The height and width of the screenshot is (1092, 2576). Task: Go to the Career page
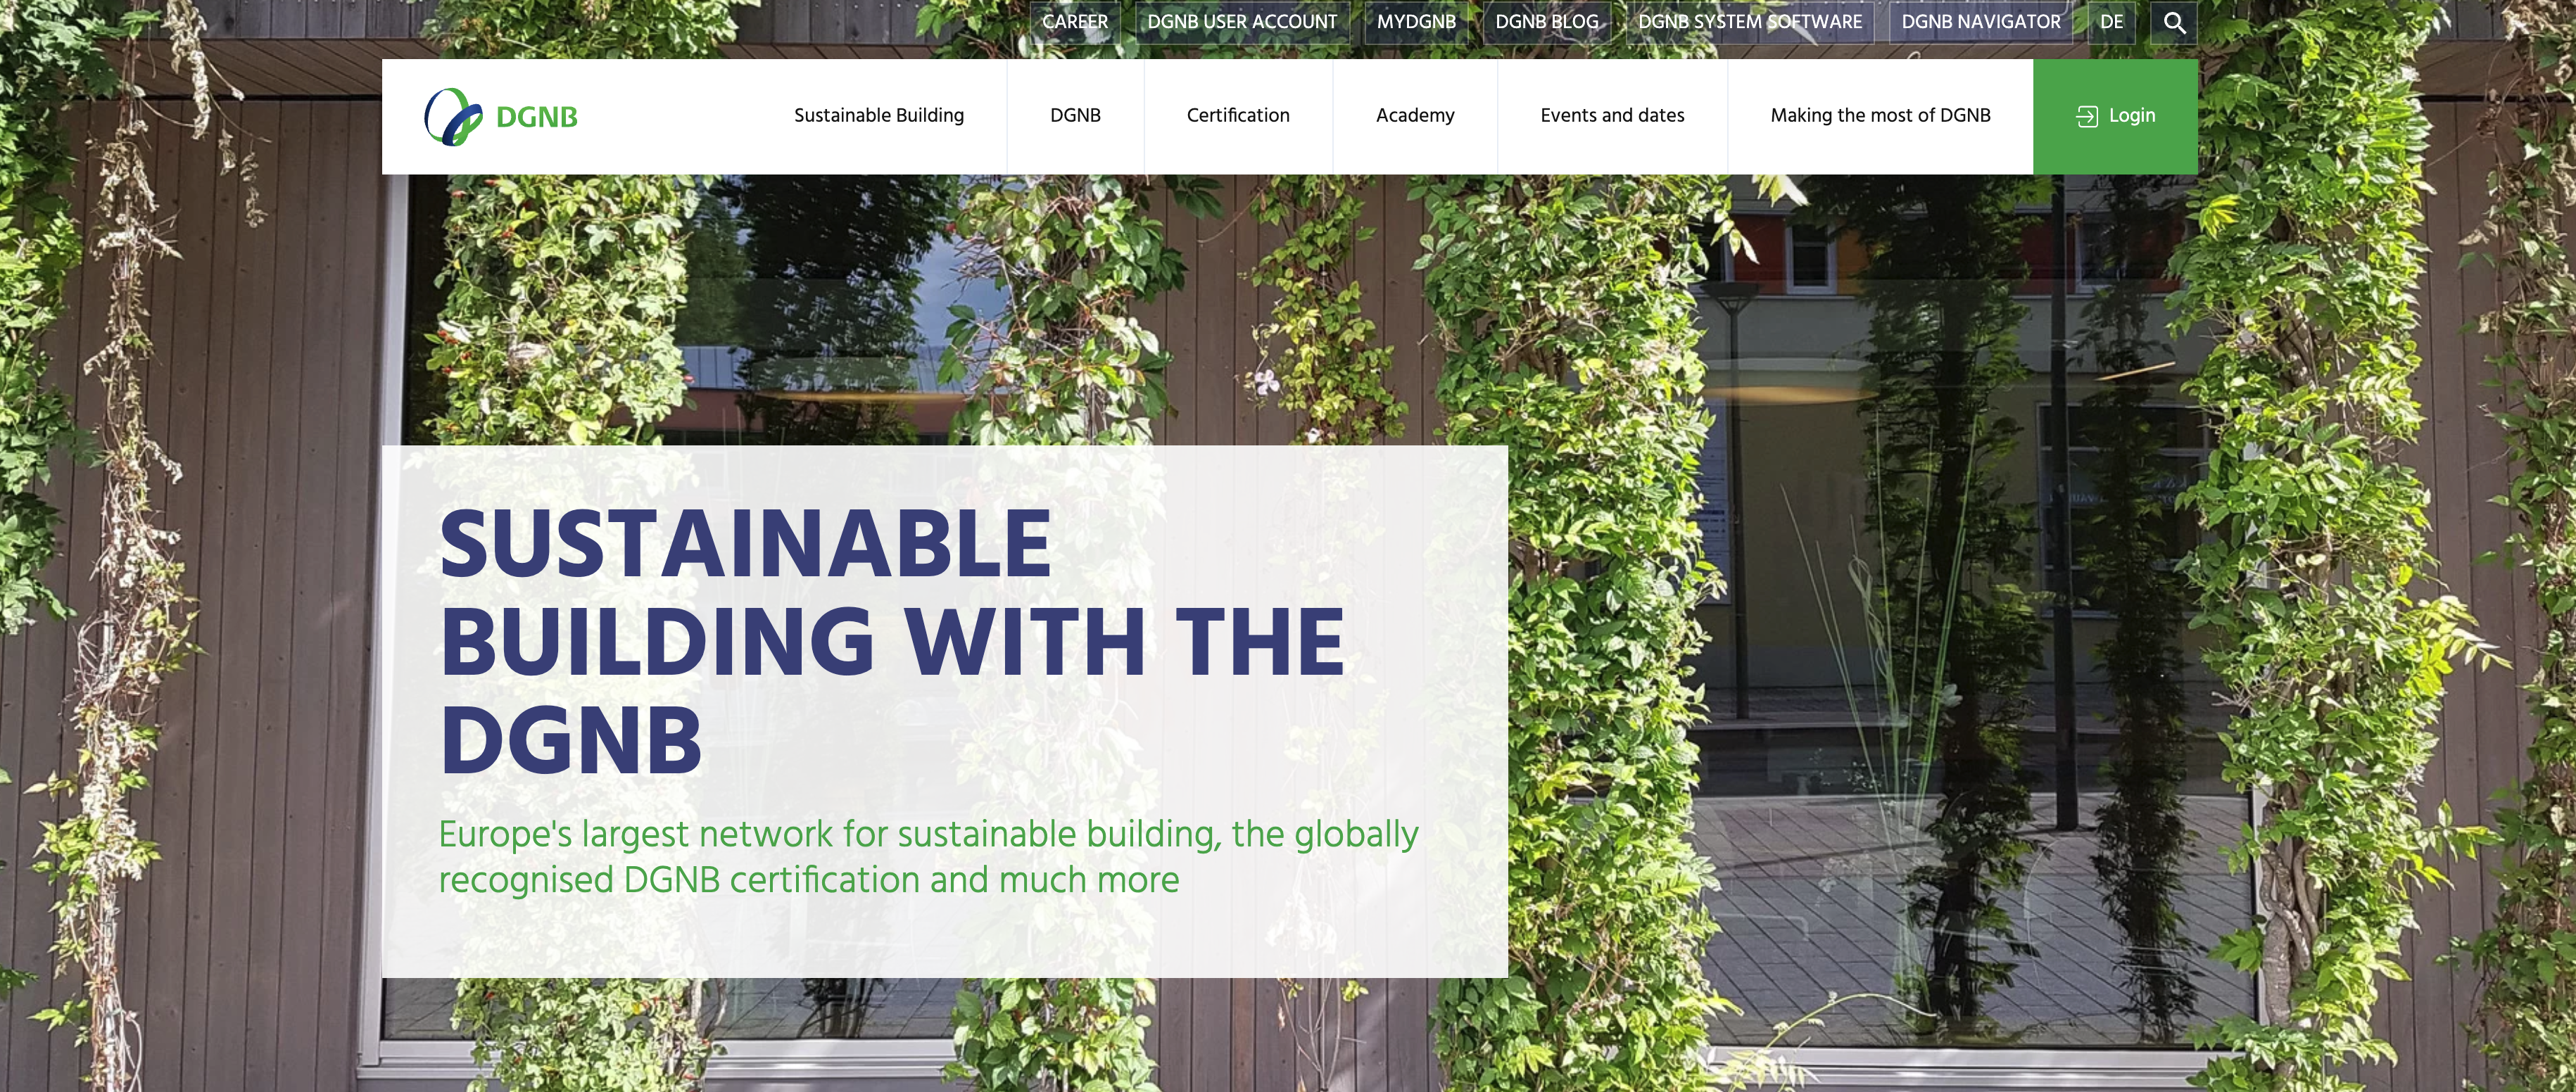pos(1075,22)
